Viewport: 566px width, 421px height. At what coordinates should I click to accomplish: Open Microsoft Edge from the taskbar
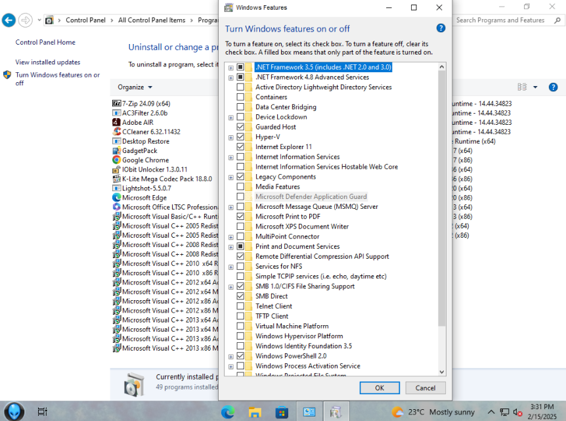click(x=228, y=412)
